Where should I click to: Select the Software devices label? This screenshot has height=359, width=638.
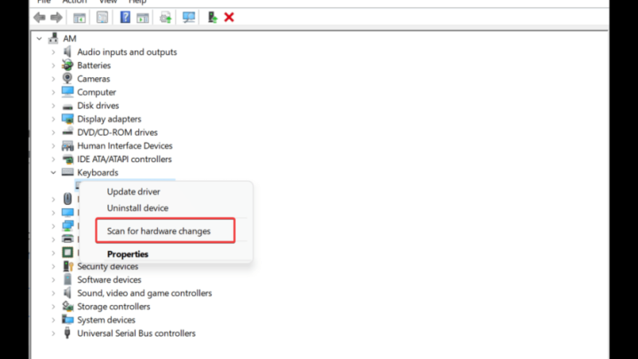[x=109, y=279]
